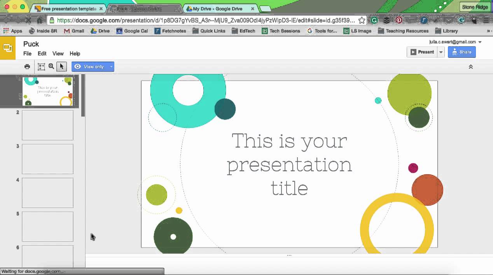This screenshot has height=275, width=493.
Task: Bookmark the page with star icon
Action: [x=362, y=20]
